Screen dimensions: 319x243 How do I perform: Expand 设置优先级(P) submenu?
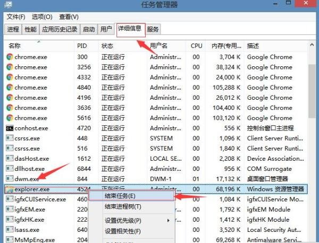[132, 221]
